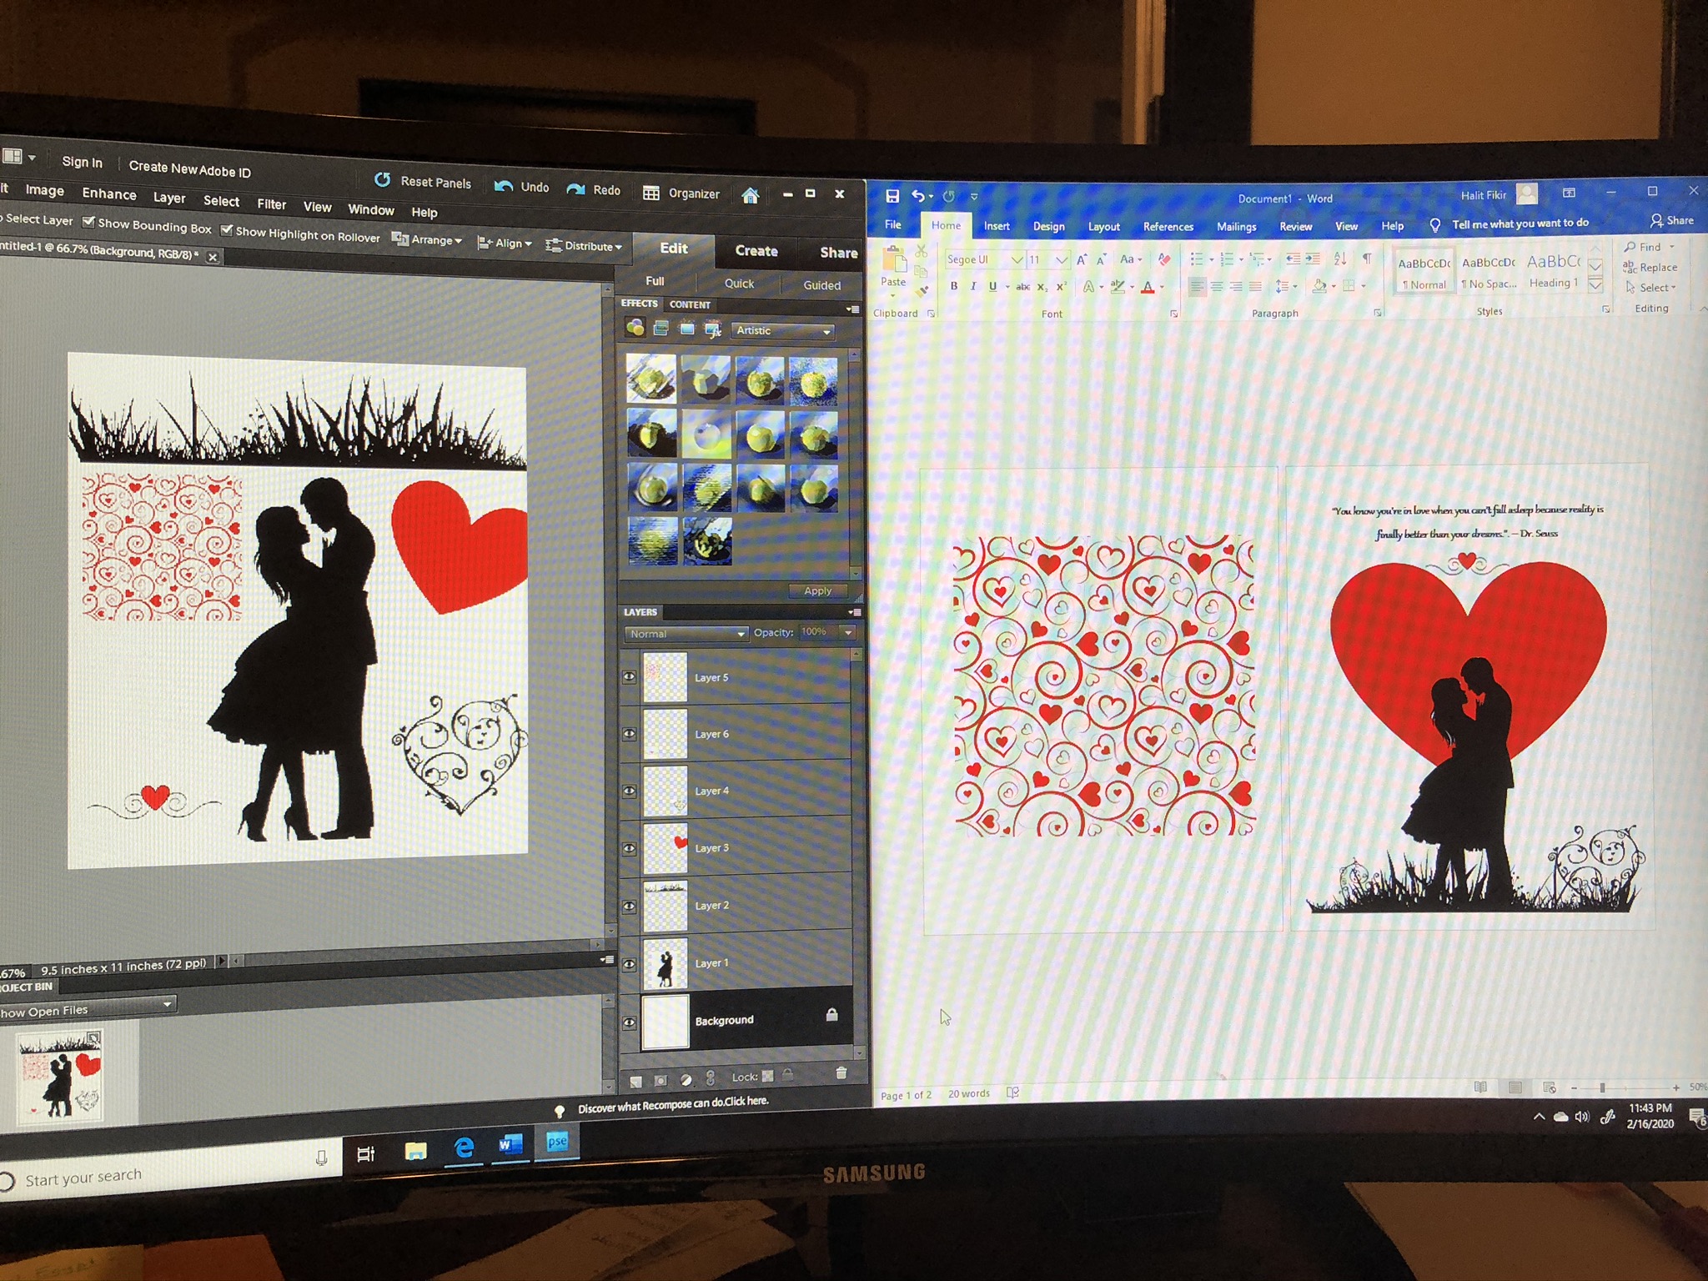This screenshot has width=1708, height=1281.
Task: Click the Reset Panels button
Action: coord(423,181)
